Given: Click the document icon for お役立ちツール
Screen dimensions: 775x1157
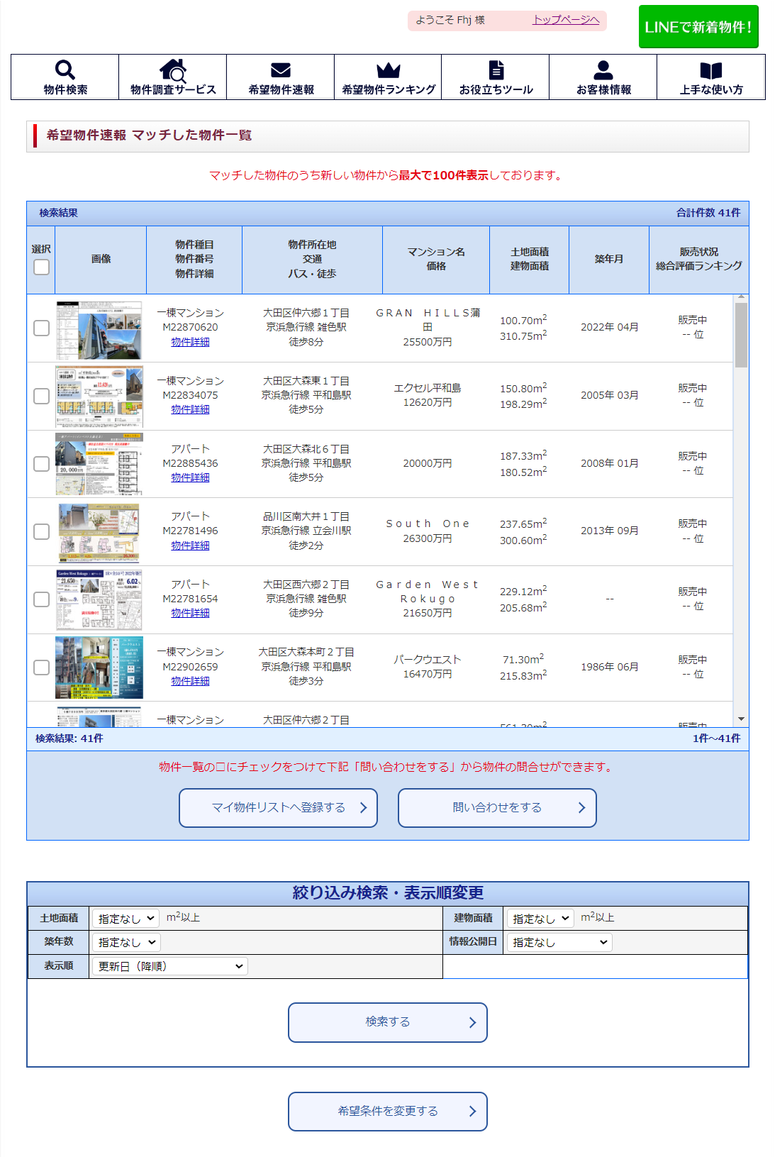Looking at the screenshot, I should (496, 70).
